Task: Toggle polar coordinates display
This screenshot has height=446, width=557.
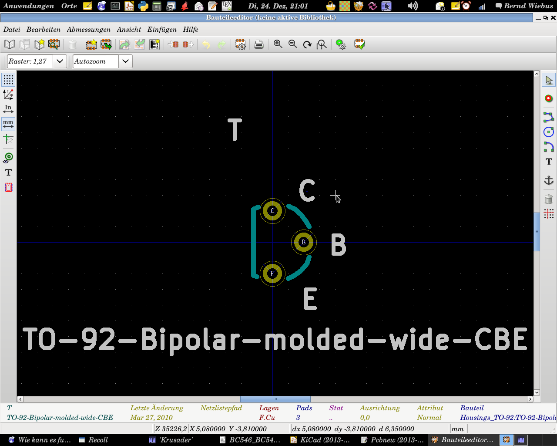Action: tap(8, 94)
